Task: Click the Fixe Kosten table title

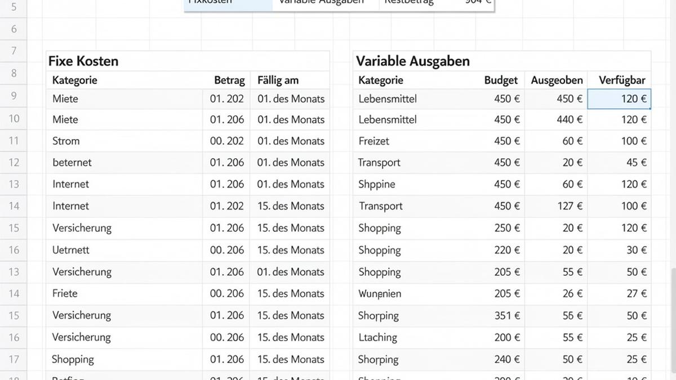Action: tap(83, 61)
